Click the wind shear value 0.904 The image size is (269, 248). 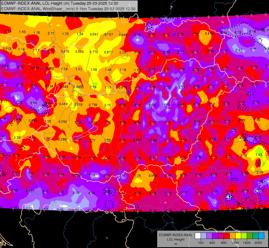[x=77, y=157]
